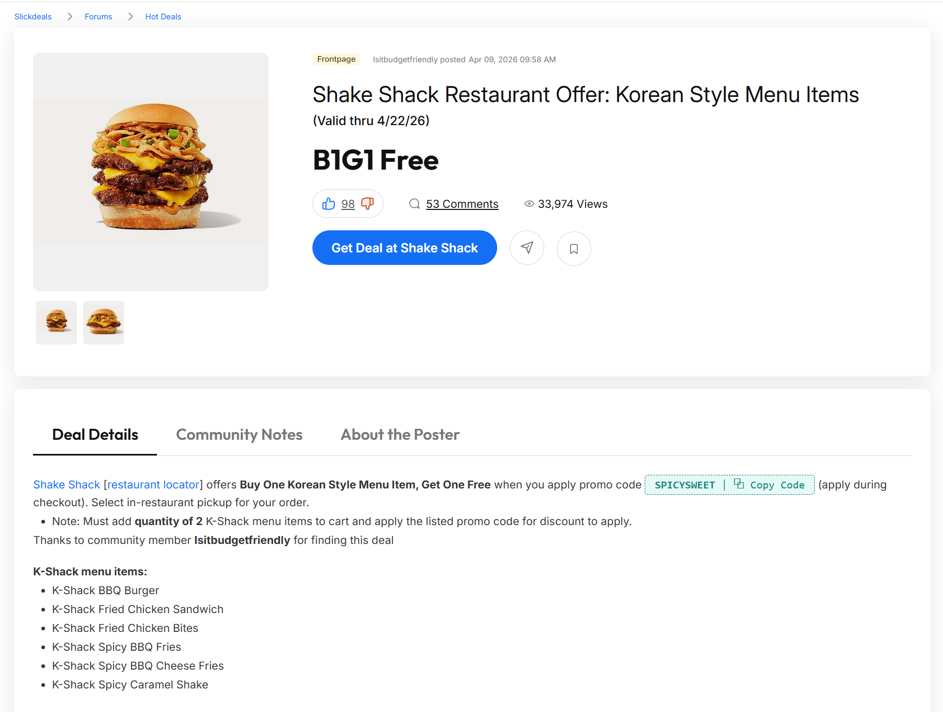Viewport: 943px width, 712px height.
Task: Click K-Shack Spicy BBQ Cheese Fries item
Action: tap(138, 666)
